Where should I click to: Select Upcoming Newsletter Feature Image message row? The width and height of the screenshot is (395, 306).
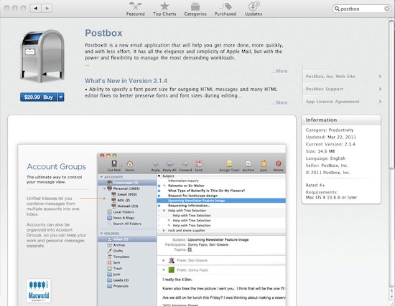[221, 201]
